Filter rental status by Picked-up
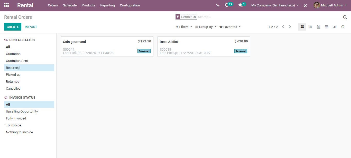The image size is (351, 158). pyautogui.click(x=29, y=75)
